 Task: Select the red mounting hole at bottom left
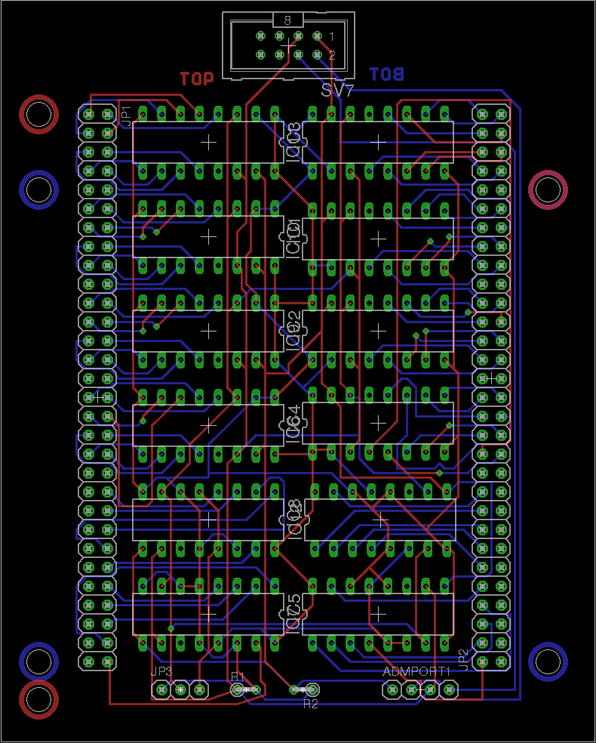[38, 699]
